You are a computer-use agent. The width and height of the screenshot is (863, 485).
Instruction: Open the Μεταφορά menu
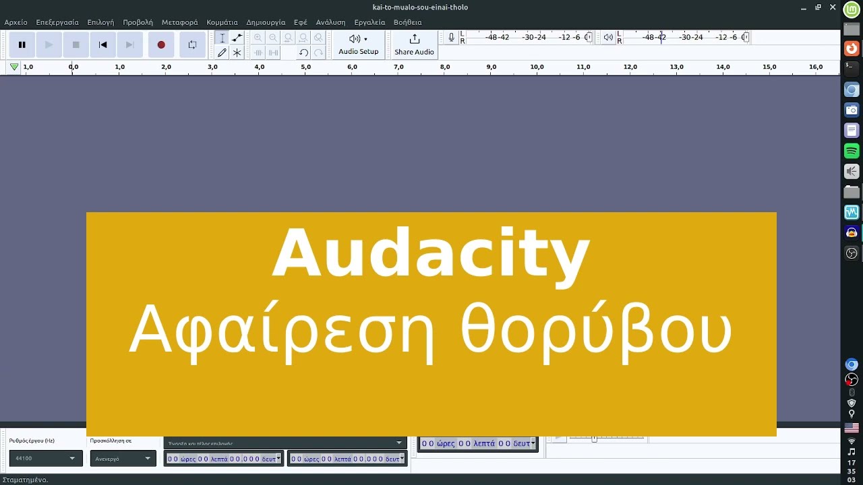pyautogui.click(x=180, y=22)
